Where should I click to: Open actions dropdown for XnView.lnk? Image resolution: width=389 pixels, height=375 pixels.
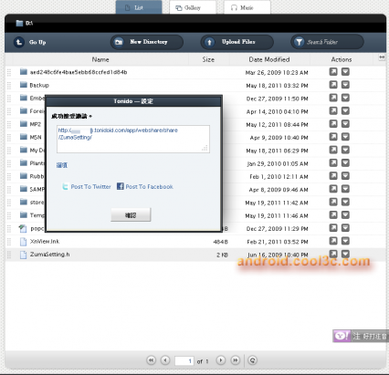(345, 241)
